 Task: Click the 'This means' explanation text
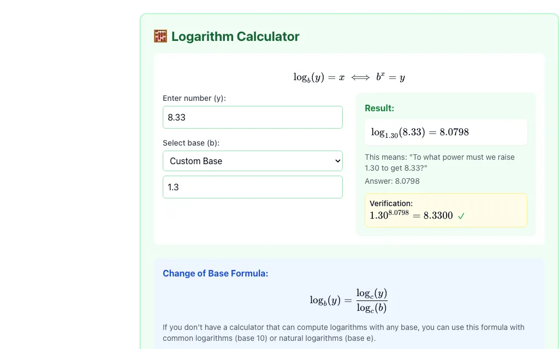tap(439, 163)
